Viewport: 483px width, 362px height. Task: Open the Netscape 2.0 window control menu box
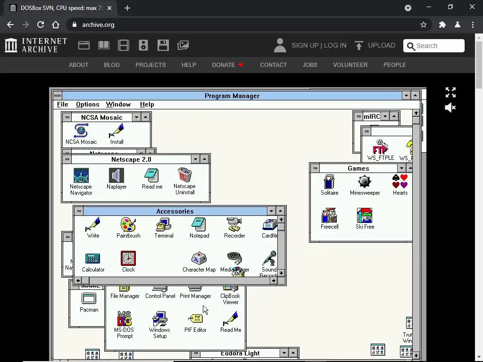click(67, 159)
